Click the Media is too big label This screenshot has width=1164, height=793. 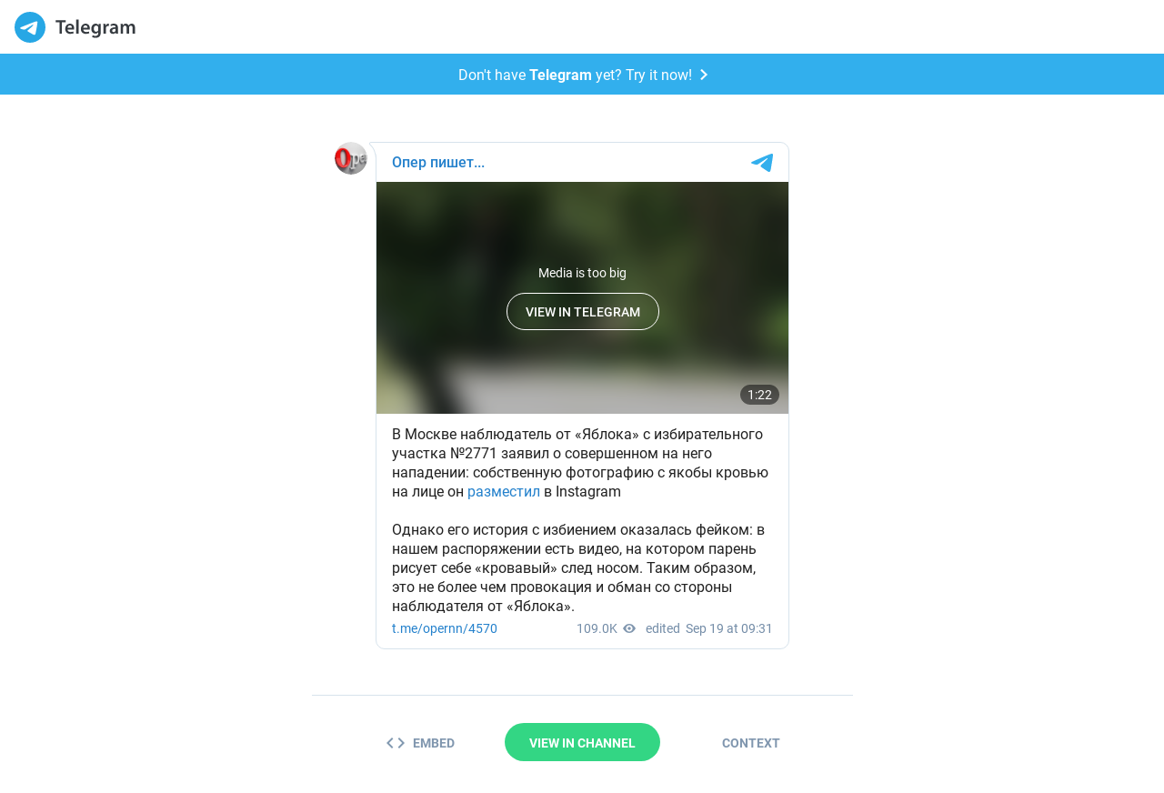click(x=582, y=273)
